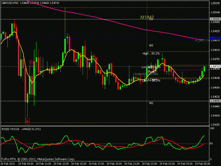This screenshot has height=166, width=221.
Task: Click the 1.54410 price scale value
Action: pos(215,116)
